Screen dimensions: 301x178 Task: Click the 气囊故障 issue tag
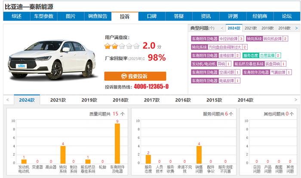[267, 72]
